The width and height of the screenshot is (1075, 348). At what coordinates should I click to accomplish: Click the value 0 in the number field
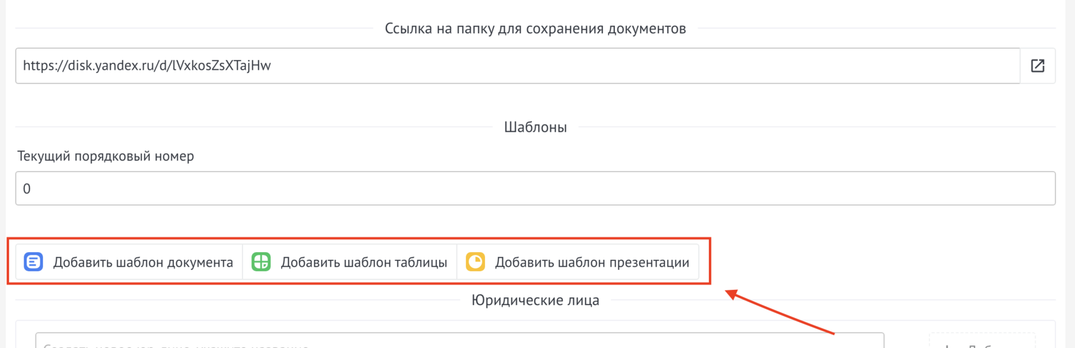click(x=27, y=189)
